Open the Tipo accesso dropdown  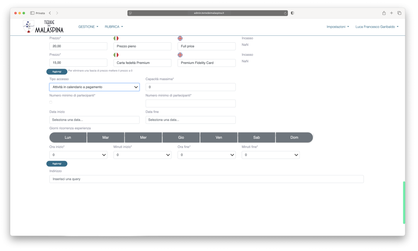coord(94,87)
